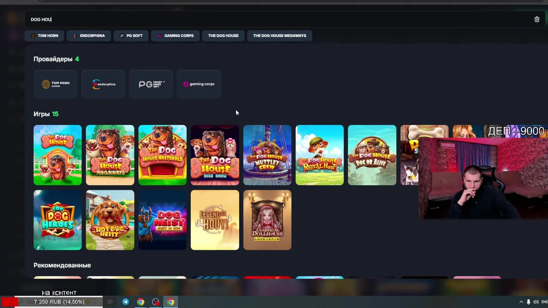Click the Провайдеры section heading
This screenshot has width=548, height=308.
click(53, 59)
